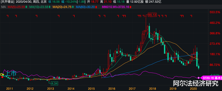
Task: Click the 2013 year label on timeline
Action: tap(51, 89)
